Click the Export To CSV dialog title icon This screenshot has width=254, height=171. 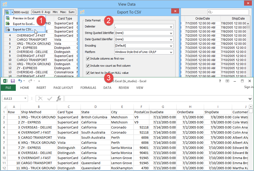82,12
